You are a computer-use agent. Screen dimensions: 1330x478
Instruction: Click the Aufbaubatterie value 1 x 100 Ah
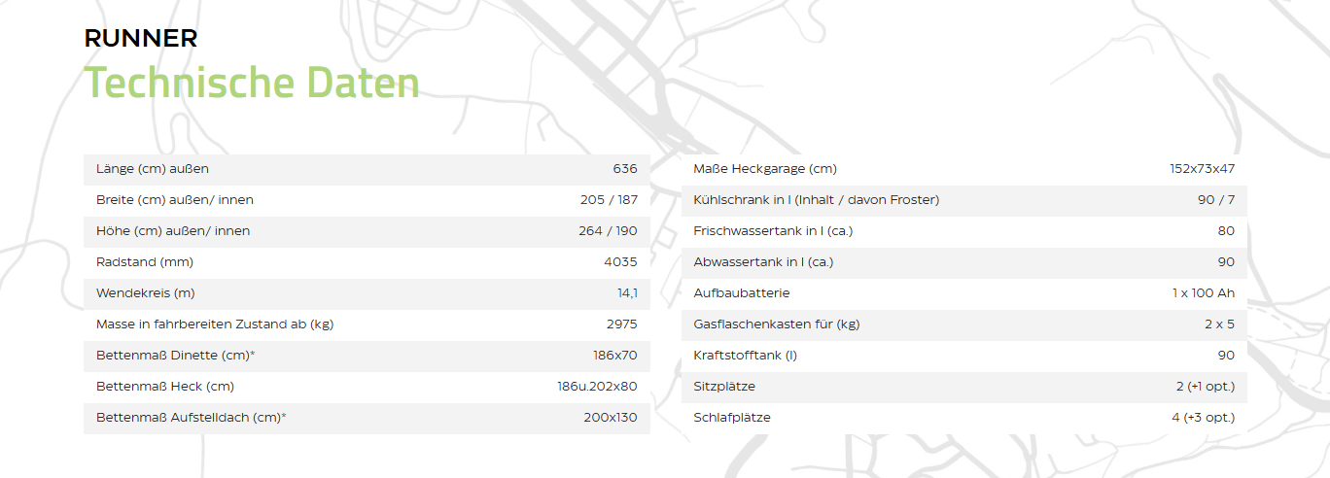(x=1204, y=293)
